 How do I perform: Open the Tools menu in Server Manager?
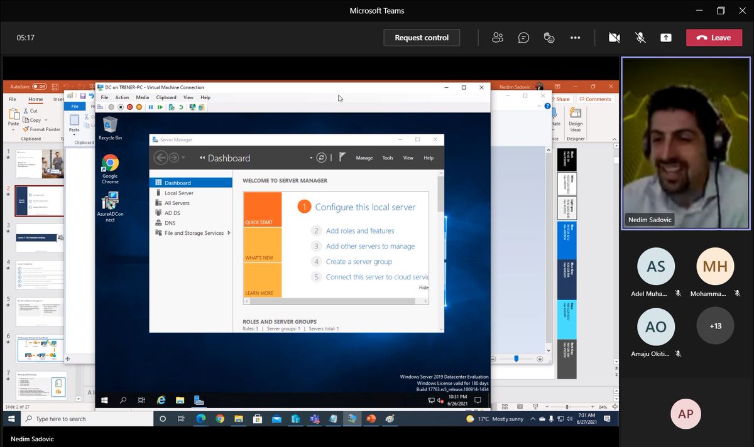(388, 158)
